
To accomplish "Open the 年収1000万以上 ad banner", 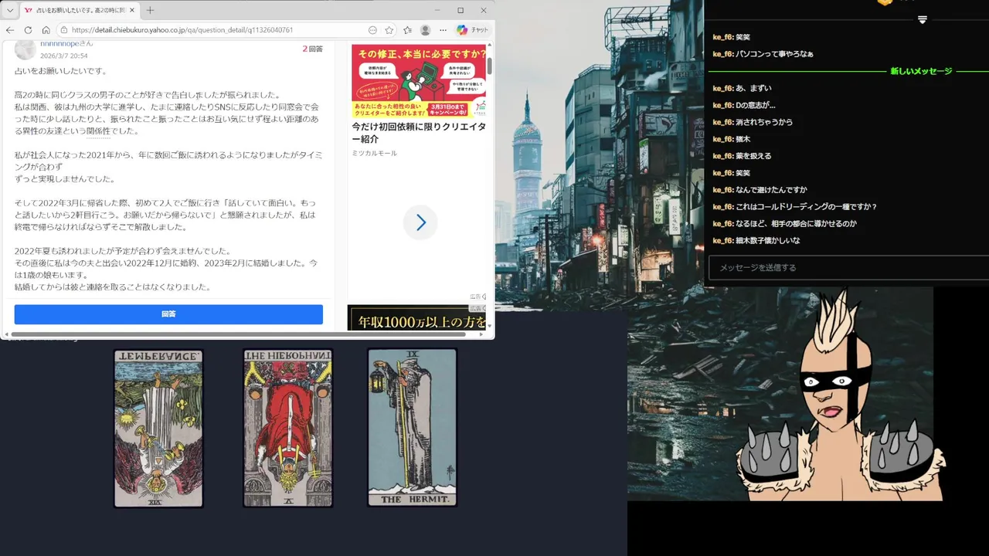I will point(417,318).
